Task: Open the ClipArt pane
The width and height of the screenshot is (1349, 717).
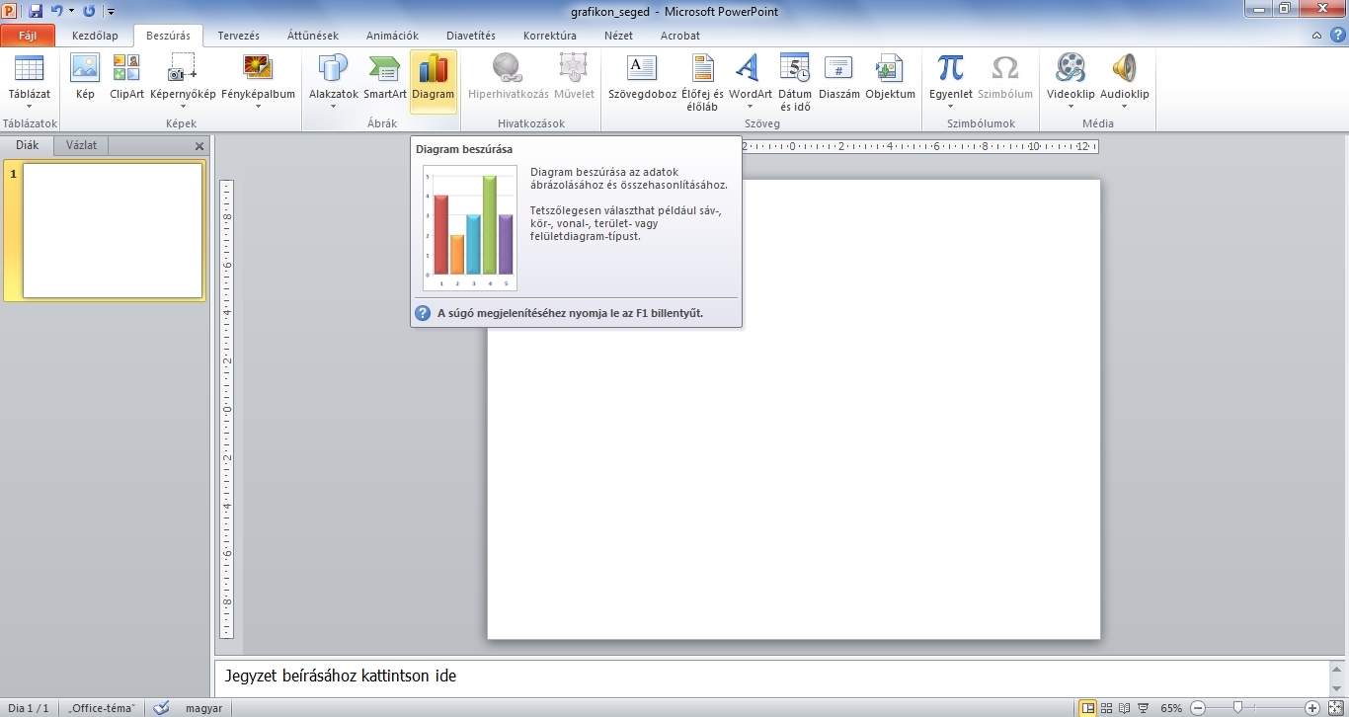Action: click(125, 79)
